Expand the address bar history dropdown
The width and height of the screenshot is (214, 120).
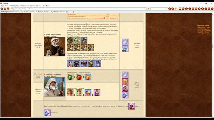point(145,9)
